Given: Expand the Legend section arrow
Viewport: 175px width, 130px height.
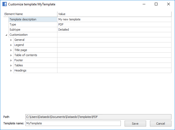Looking at the screenshot, I should tap(11, 45).
